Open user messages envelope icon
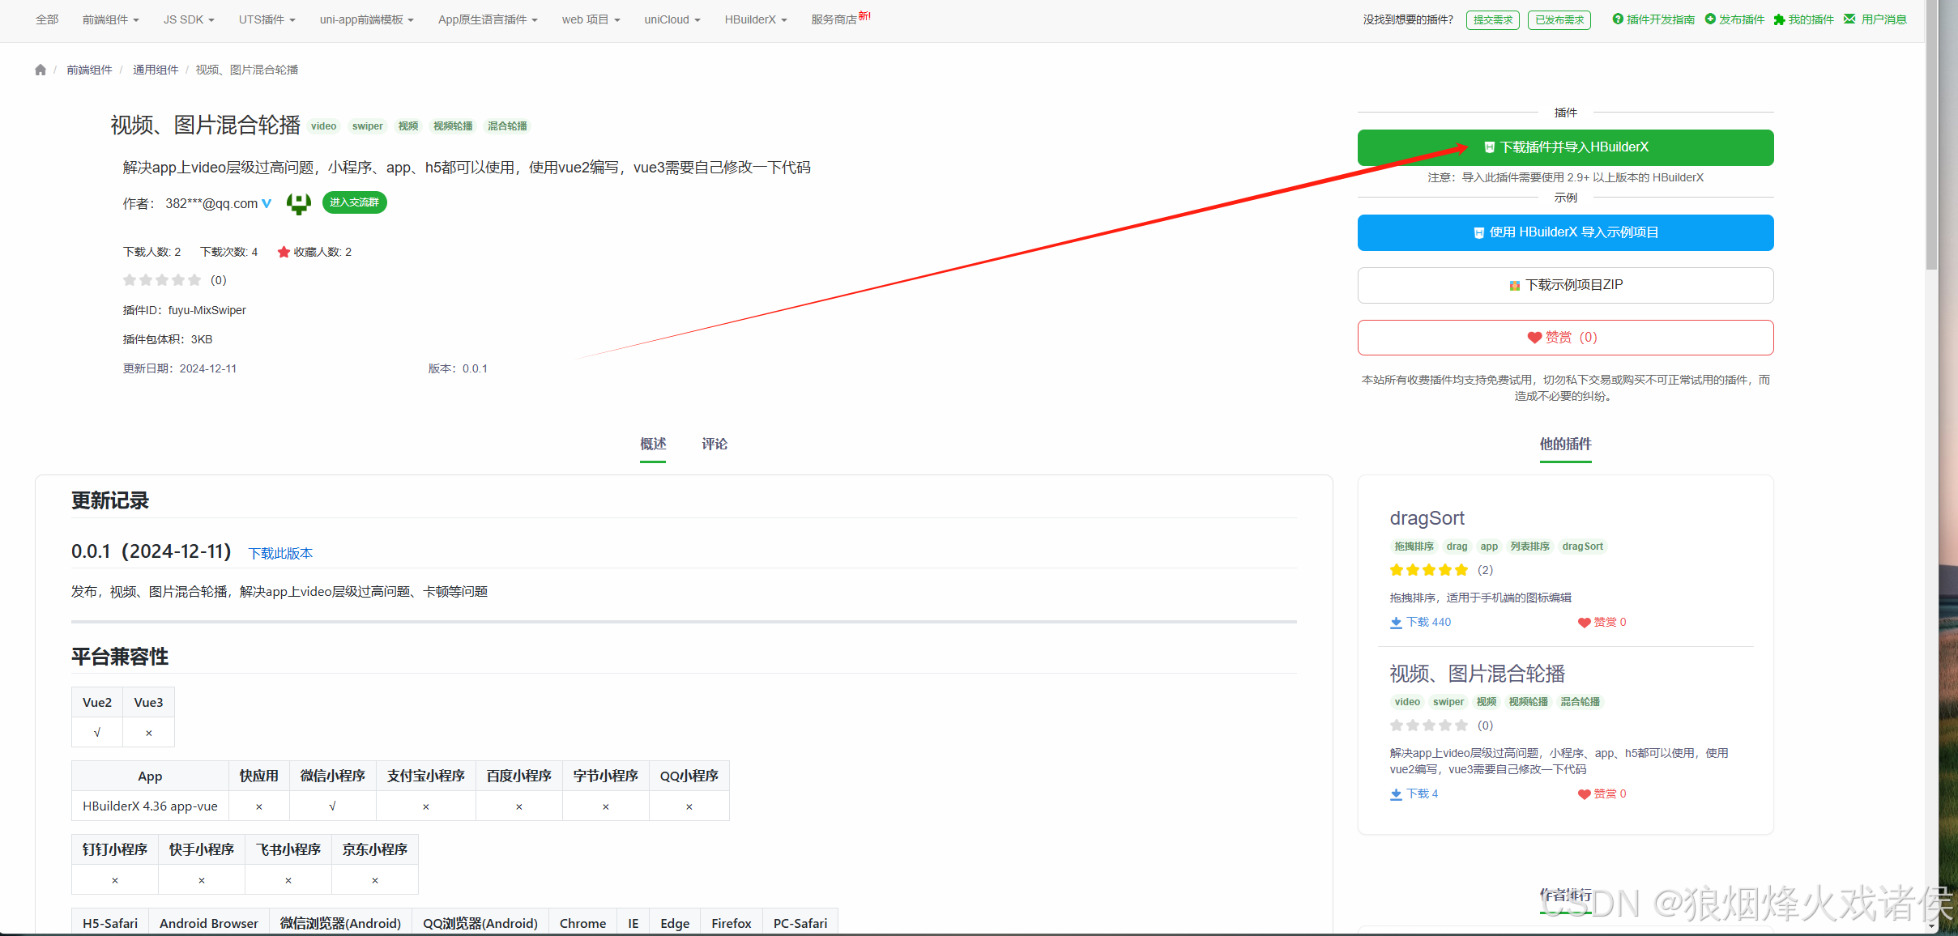1958x936 pixels. click(x=1849, y=19)
